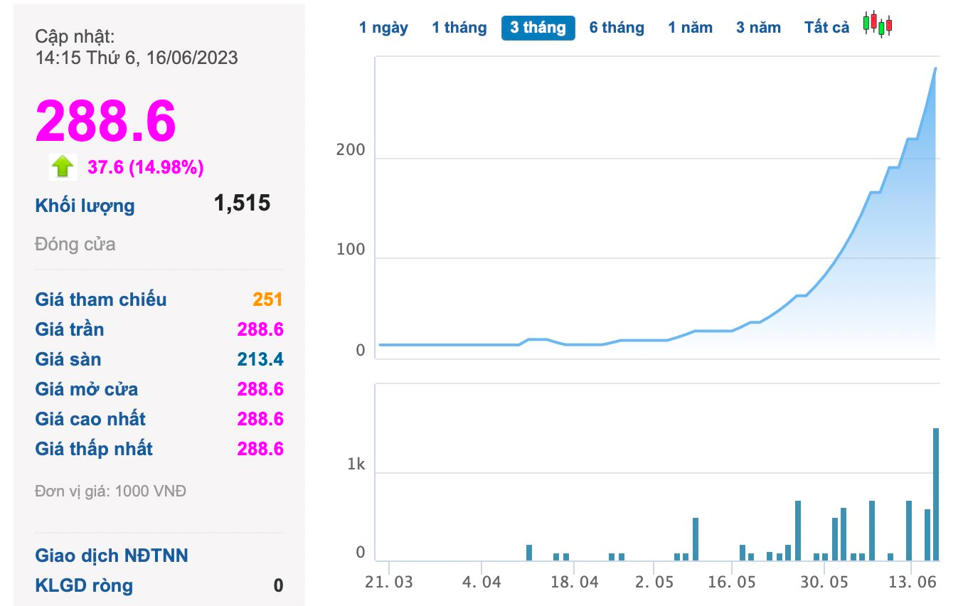Screen dimensions: 963x606
Task: Click the Giá cao nhất label
Action: [90, 419]
